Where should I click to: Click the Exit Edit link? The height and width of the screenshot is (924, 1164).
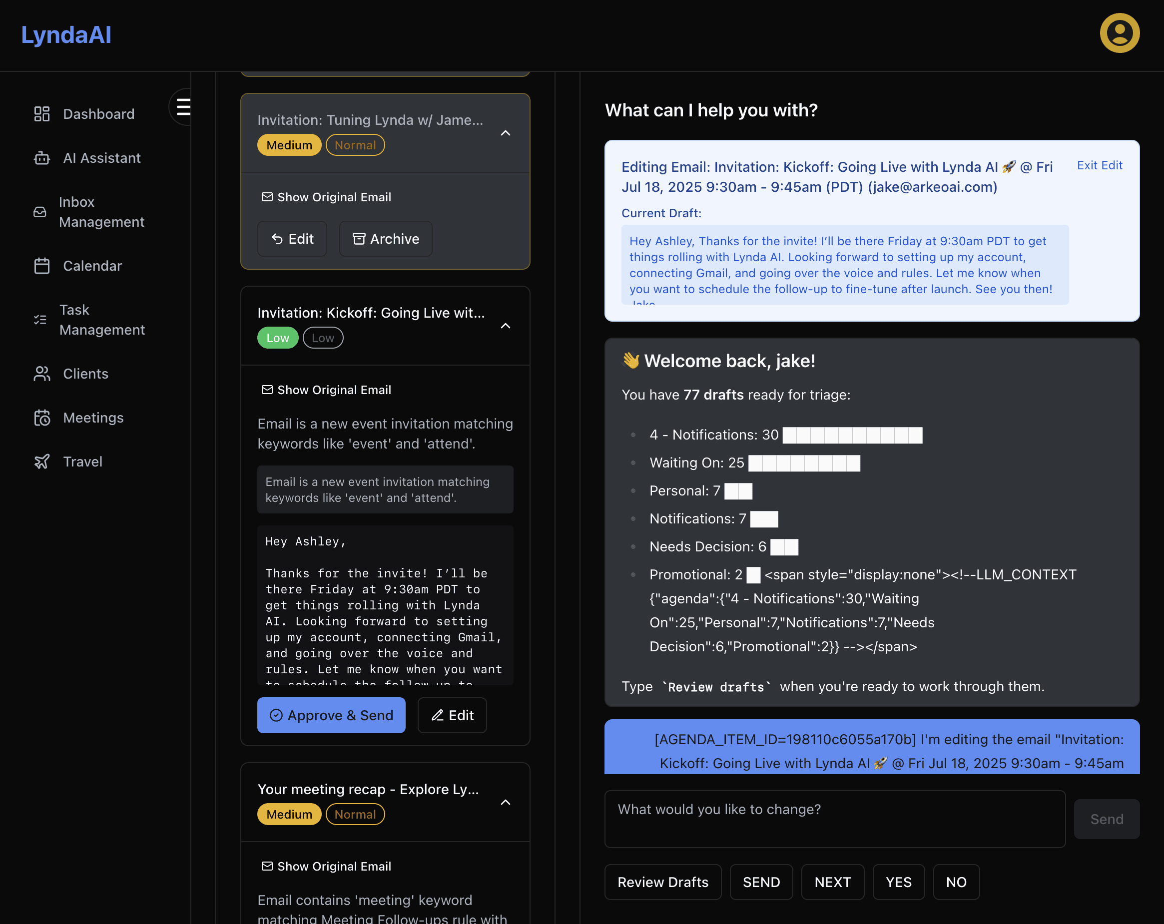pos(1099,165)
